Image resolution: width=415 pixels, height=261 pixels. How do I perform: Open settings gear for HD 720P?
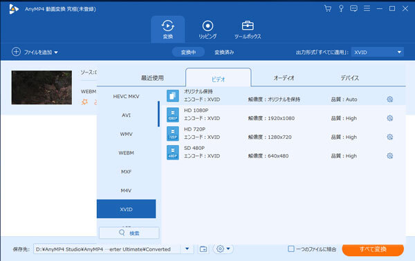(390, 137)
